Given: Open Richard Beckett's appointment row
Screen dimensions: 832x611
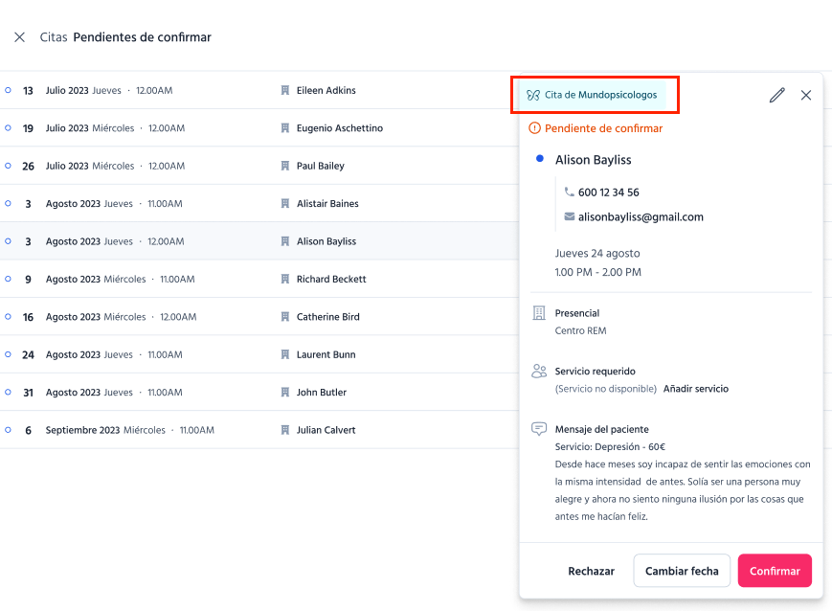Looking at the screenshot, I should click(259, 279).
